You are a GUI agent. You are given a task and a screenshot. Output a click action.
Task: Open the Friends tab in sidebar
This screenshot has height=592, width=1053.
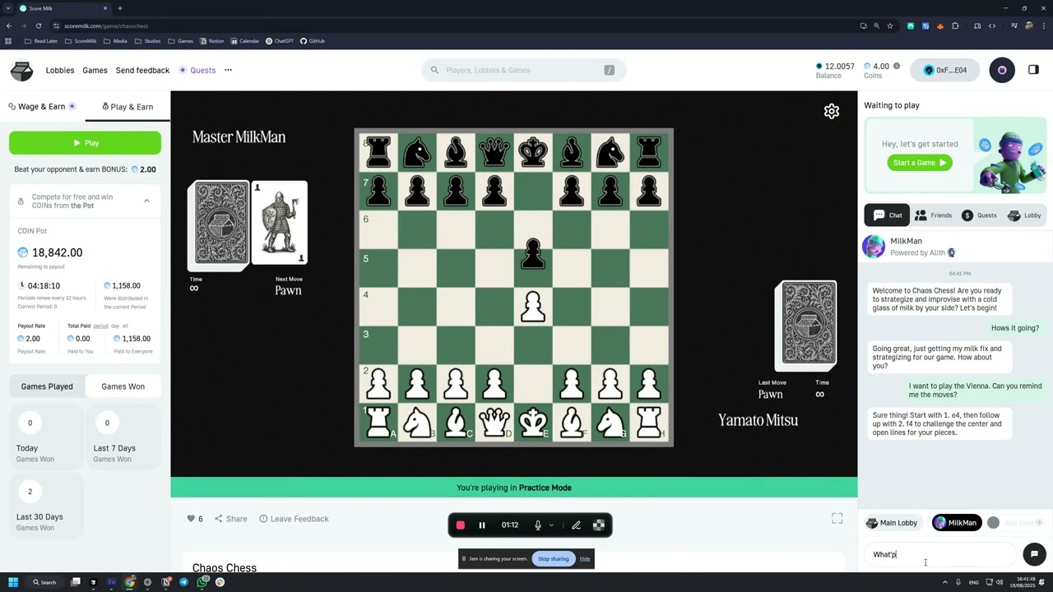click(933, 215)
